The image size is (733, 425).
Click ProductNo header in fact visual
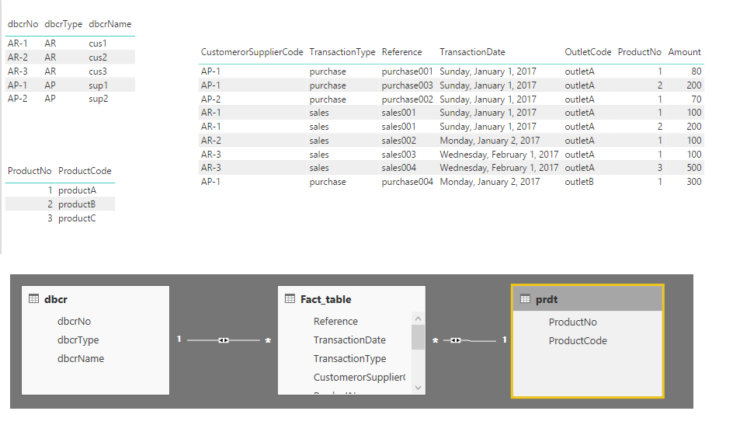pyautogui.click(x=640, y=52)
